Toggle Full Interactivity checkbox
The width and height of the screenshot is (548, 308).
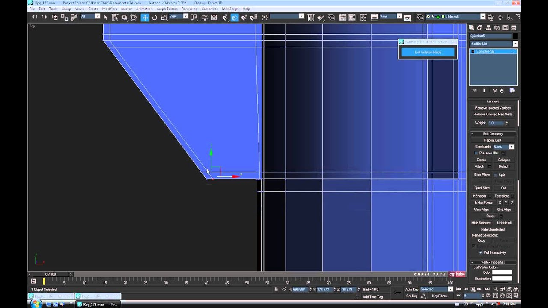pos(481,252)
